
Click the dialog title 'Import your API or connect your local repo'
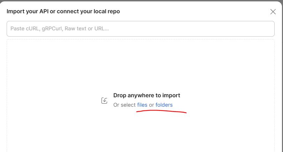click(63, 12)
